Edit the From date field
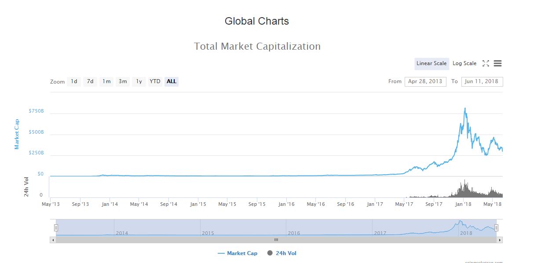552x263 pixels. point(425,81)
